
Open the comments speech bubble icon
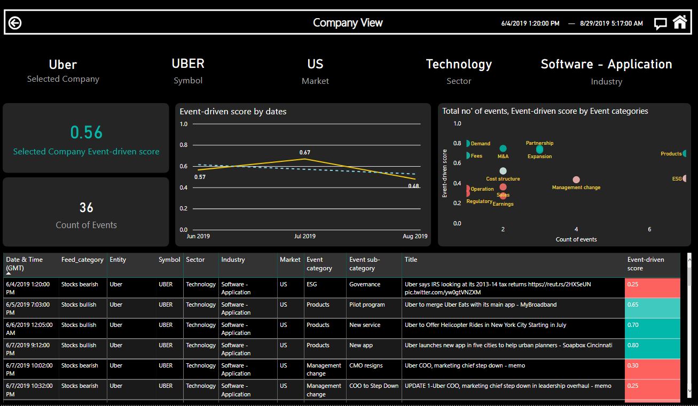tap(661, 24)
